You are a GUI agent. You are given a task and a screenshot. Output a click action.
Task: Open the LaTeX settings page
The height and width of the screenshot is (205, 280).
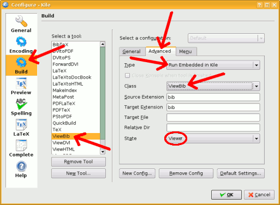point(21,128)
